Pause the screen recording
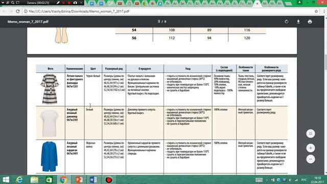 pos(63,3)
